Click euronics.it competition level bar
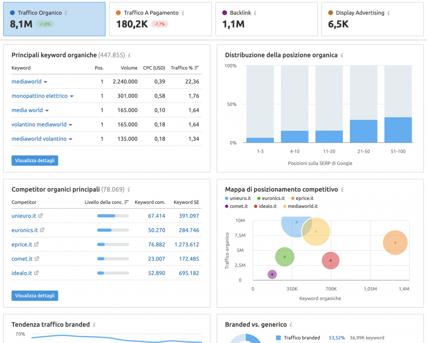This screenshot has width=427, height=343. [x=113, y=230]
